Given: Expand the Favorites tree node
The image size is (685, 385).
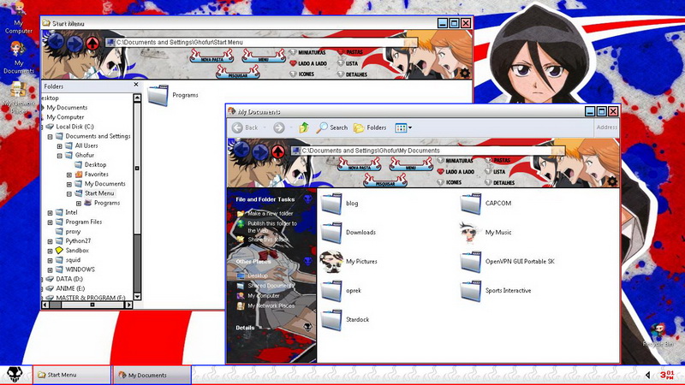Looking at the screenshot, I should 69,175.
